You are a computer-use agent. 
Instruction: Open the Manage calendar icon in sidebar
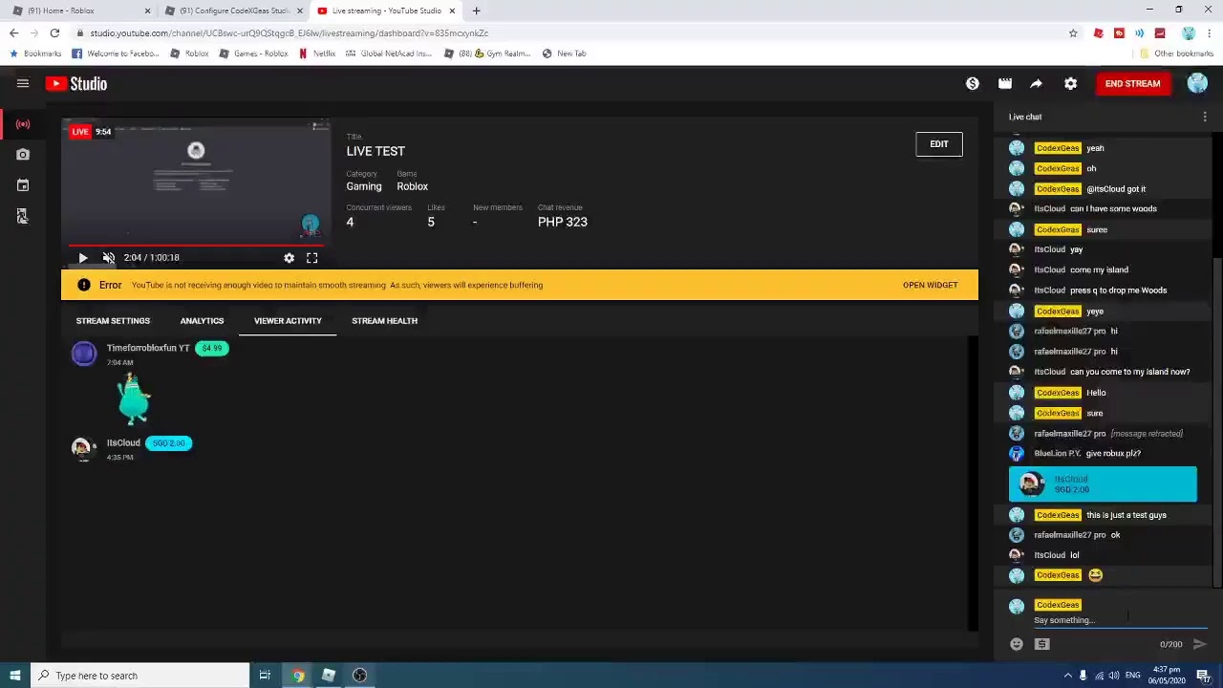[23, 185]
